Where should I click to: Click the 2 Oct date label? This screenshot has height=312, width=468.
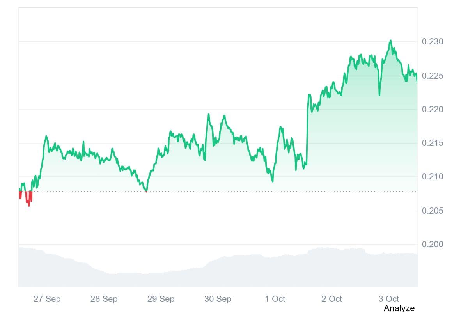[x=332, y=299]
